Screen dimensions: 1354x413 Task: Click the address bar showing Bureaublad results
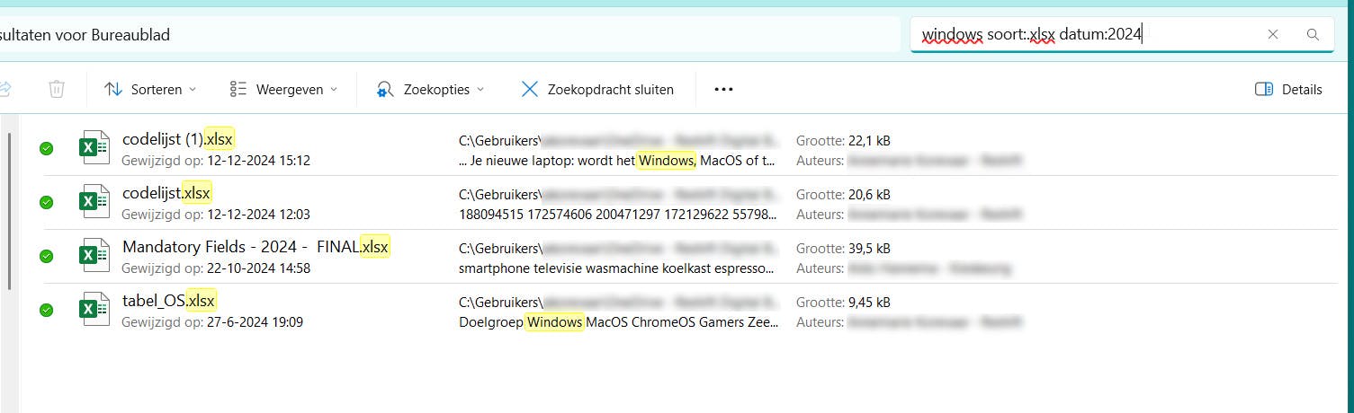(x=450, y=35)
